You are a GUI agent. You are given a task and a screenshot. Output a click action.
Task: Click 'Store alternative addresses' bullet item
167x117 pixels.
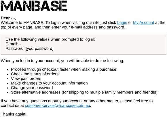point(84,92)
